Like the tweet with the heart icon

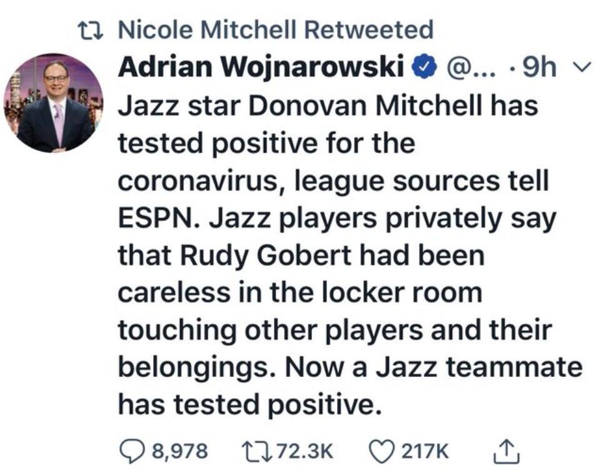[382, 451]
